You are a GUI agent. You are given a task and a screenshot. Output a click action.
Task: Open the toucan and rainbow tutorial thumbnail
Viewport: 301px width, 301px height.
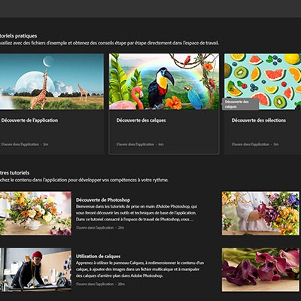(164, 81)
